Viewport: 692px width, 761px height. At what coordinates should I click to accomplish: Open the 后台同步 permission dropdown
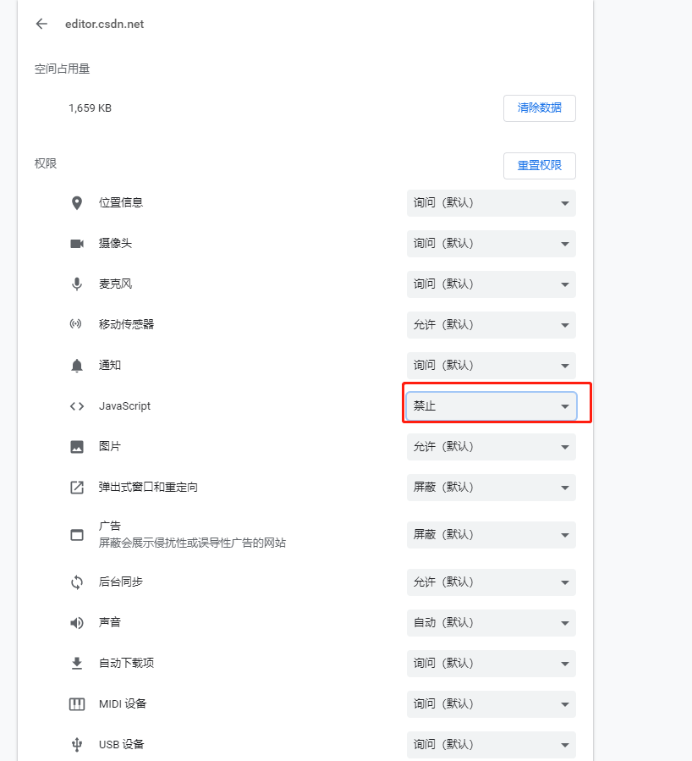point(491,582)
